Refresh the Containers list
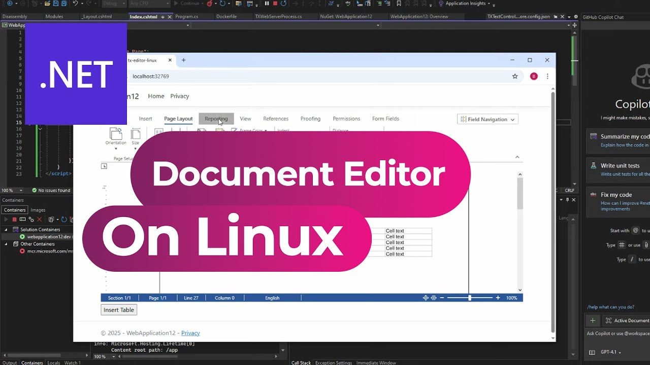 pos(64,220)
